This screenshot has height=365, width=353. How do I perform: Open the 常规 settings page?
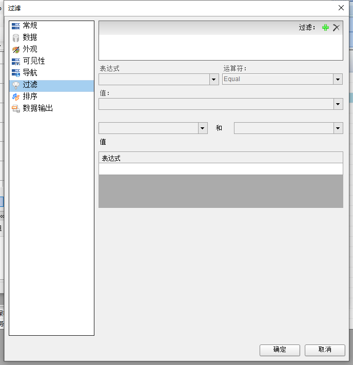tap(51, 25)
